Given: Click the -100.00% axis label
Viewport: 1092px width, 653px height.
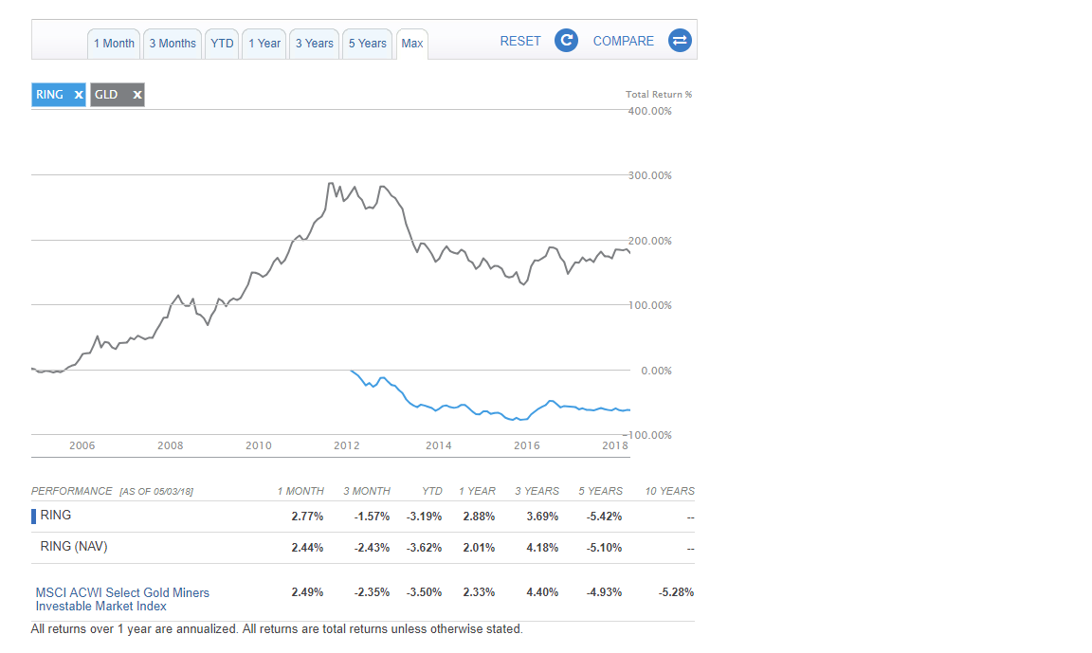Looking at the screenshot, I should coord(647,435).
